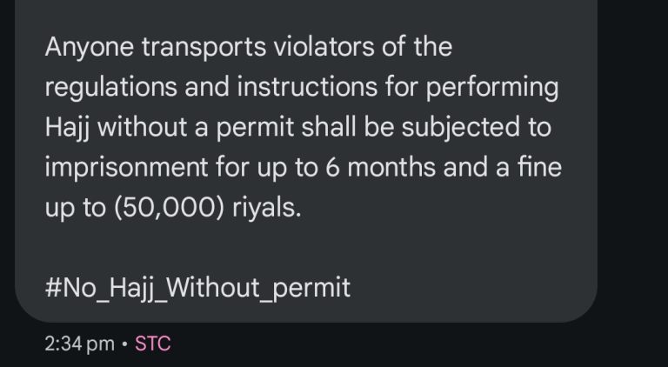
Task: Click the STC sender label
Action: click(152, 344)
